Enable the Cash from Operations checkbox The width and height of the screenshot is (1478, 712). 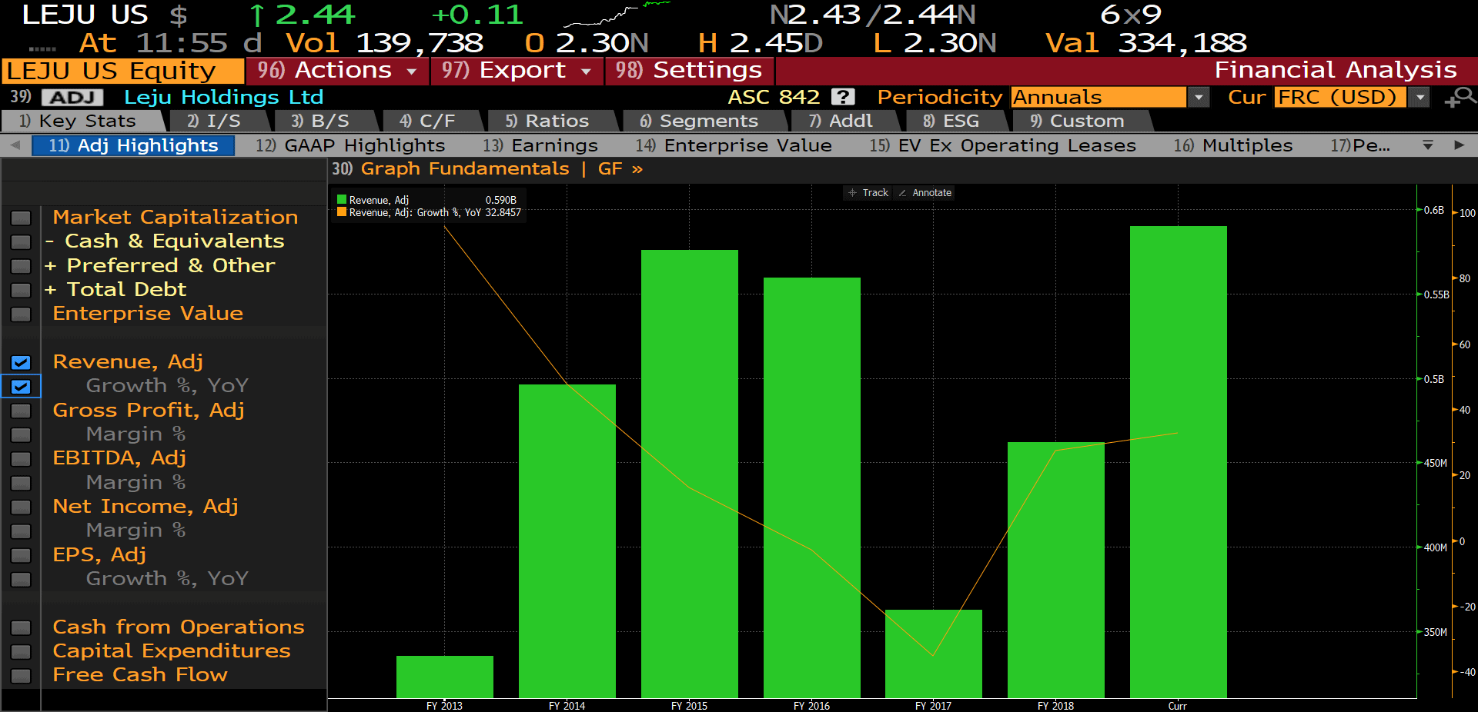point(21,627)
